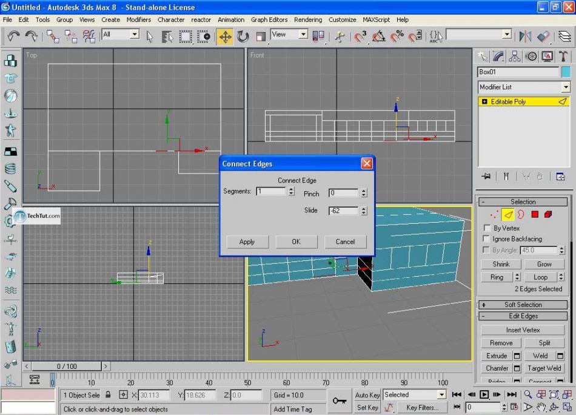The width and height of the screenshot is (576, 415).
Task: Expand the Soft Selection rollout
Action: click(523, 305)
